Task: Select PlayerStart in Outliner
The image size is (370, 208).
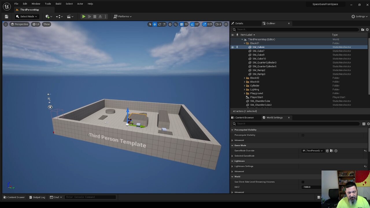Action: pos(256,97)
